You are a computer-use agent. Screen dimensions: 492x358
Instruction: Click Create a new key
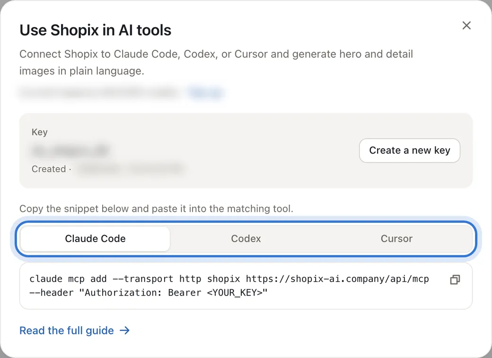pos(410,150)
